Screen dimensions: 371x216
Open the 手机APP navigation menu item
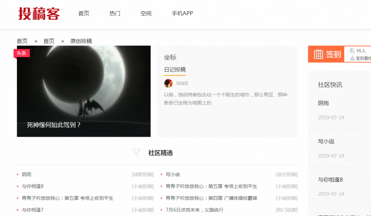tap(182, 13)
